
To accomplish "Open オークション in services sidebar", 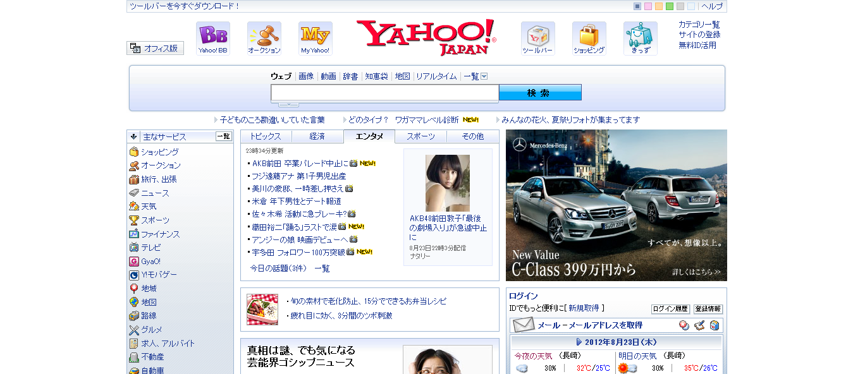I will [x=161, y=166].
